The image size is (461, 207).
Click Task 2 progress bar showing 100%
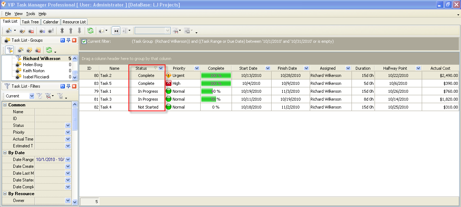click(x=216, y=75)
